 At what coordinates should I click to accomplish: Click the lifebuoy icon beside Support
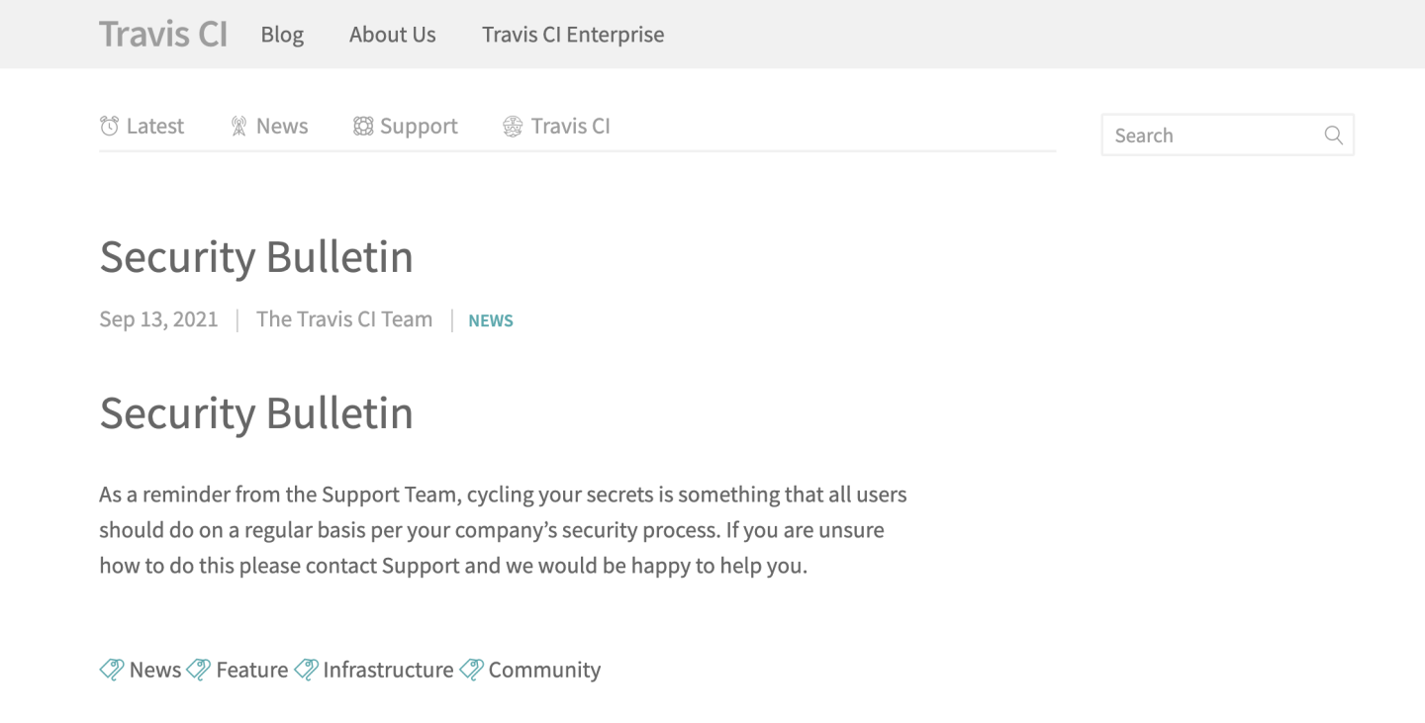click(363, 127)
